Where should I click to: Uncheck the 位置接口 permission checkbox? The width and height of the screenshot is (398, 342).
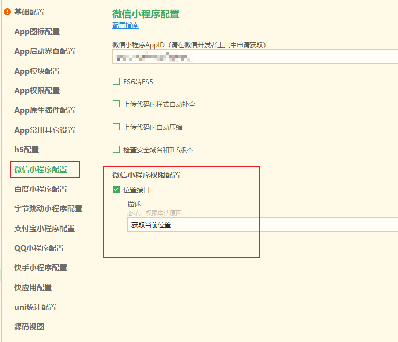pos(116,189)
